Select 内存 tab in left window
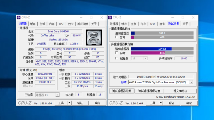The image size is (214, 120). pos(52,24)
